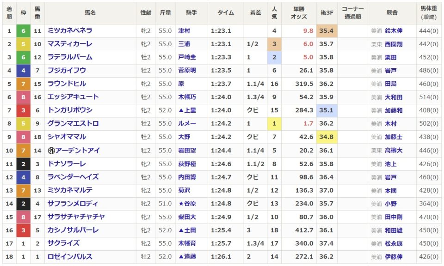This screenshot has height=266, width=444.
Task: Click the 後3F column header
Action: 327,13
